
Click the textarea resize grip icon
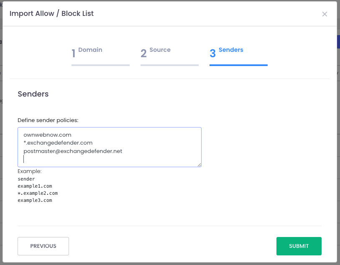(x=199, y=164)
